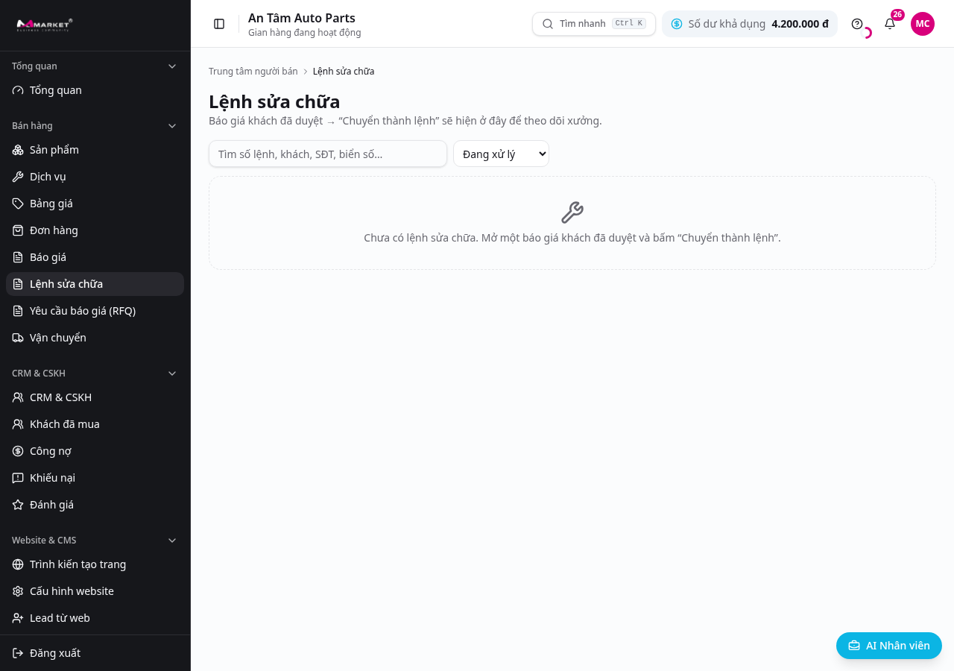Screen dimensions: 954x671
Task: Open Trình kiến tạo trang
Action: point(95,564)
